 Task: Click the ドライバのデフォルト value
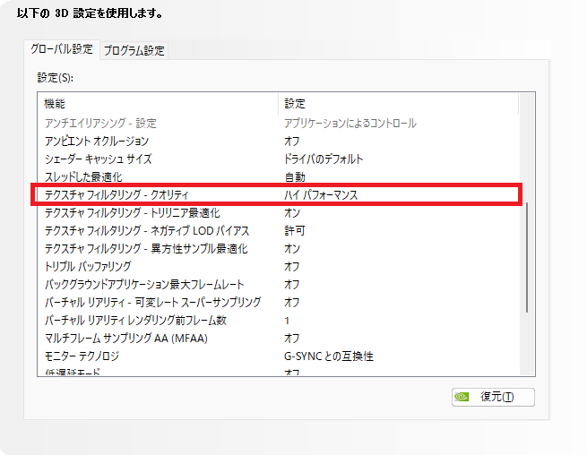tap(324, 159)
